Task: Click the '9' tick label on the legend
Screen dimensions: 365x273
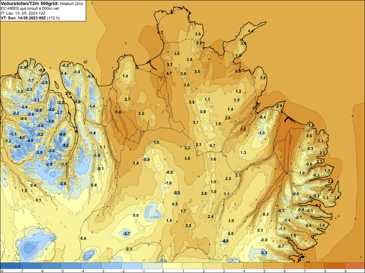Action: click(345, 271)
